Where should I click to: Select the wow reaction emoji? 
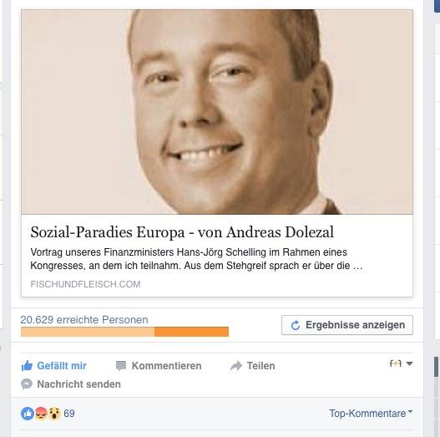[54, 414]
